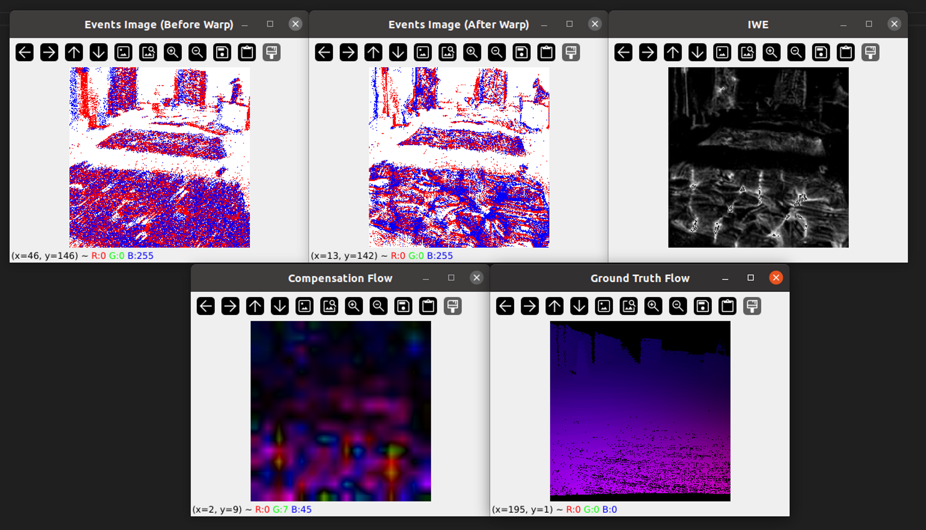The height and width of the screenshot is (530, 926).
Task: Pan right in the Before Warp window
Action: click(49, 52)
